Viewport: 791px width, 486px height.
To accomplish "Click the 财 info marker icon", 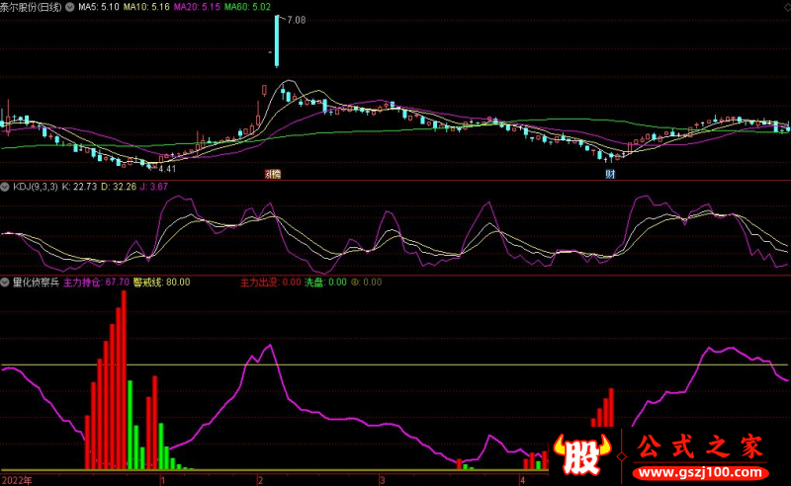I will point(611,174).
